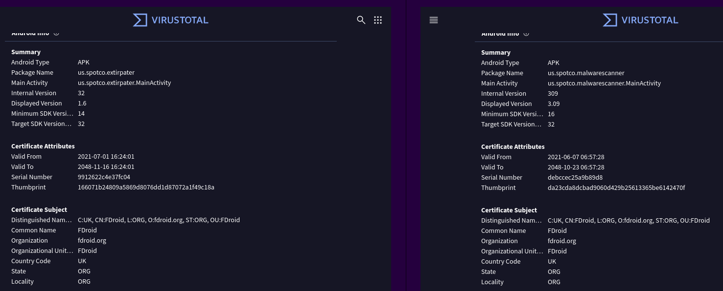Click the Serial Number label in left window
Screen dimensions: 723x291
tap(32, 177)
